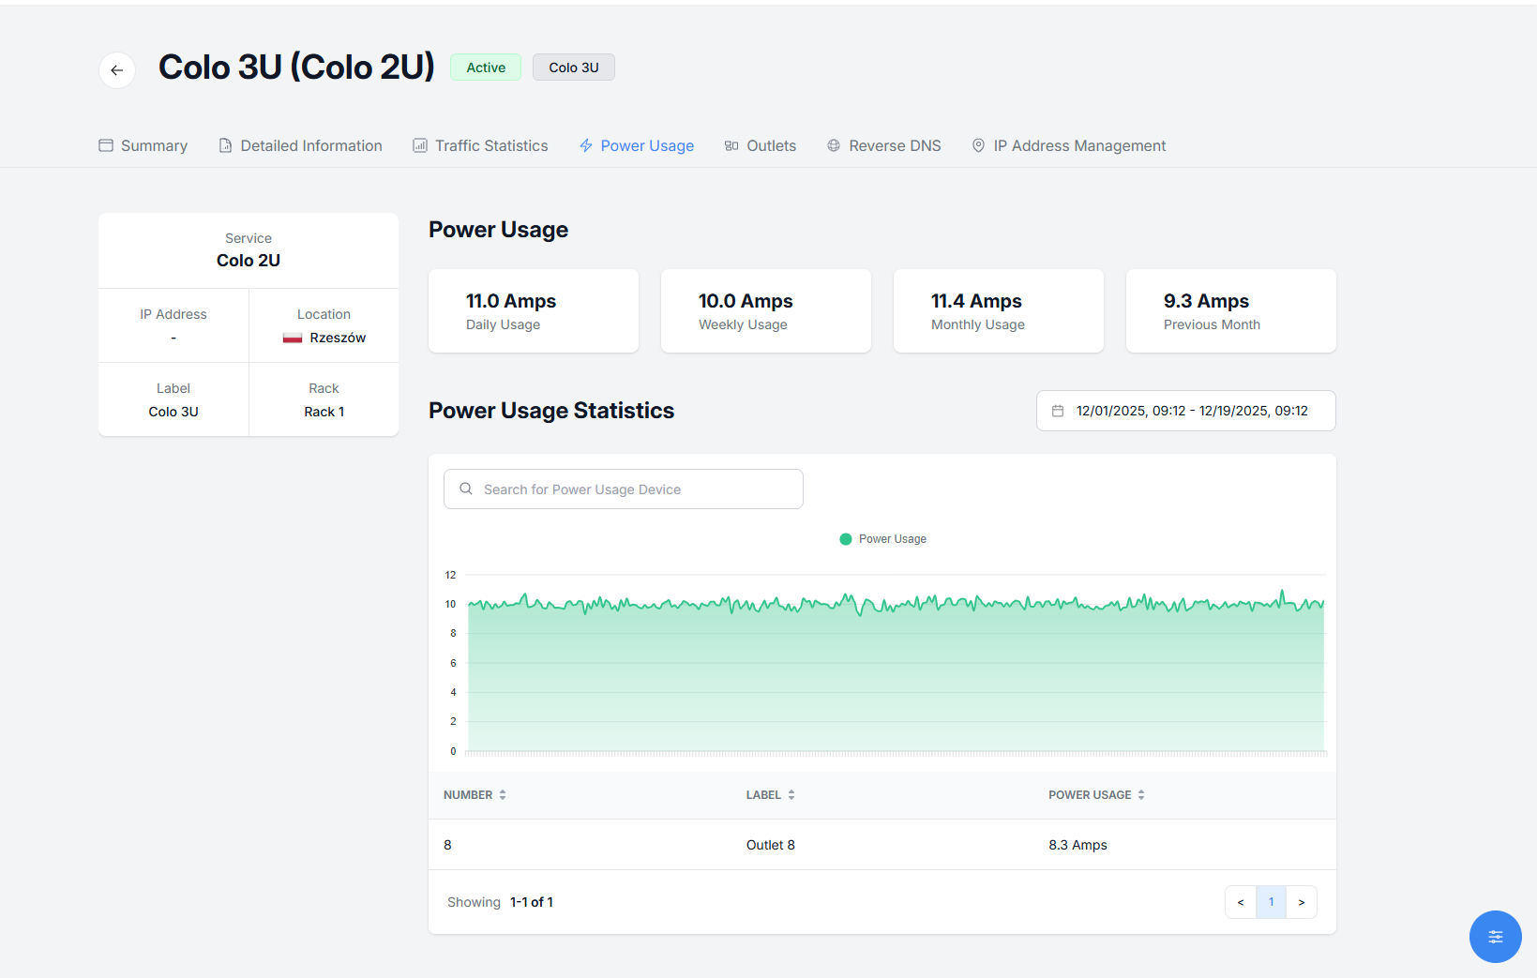Go to the Traffic Statistics tab
Screen dimensions: 1537x978
click(480, 145)
